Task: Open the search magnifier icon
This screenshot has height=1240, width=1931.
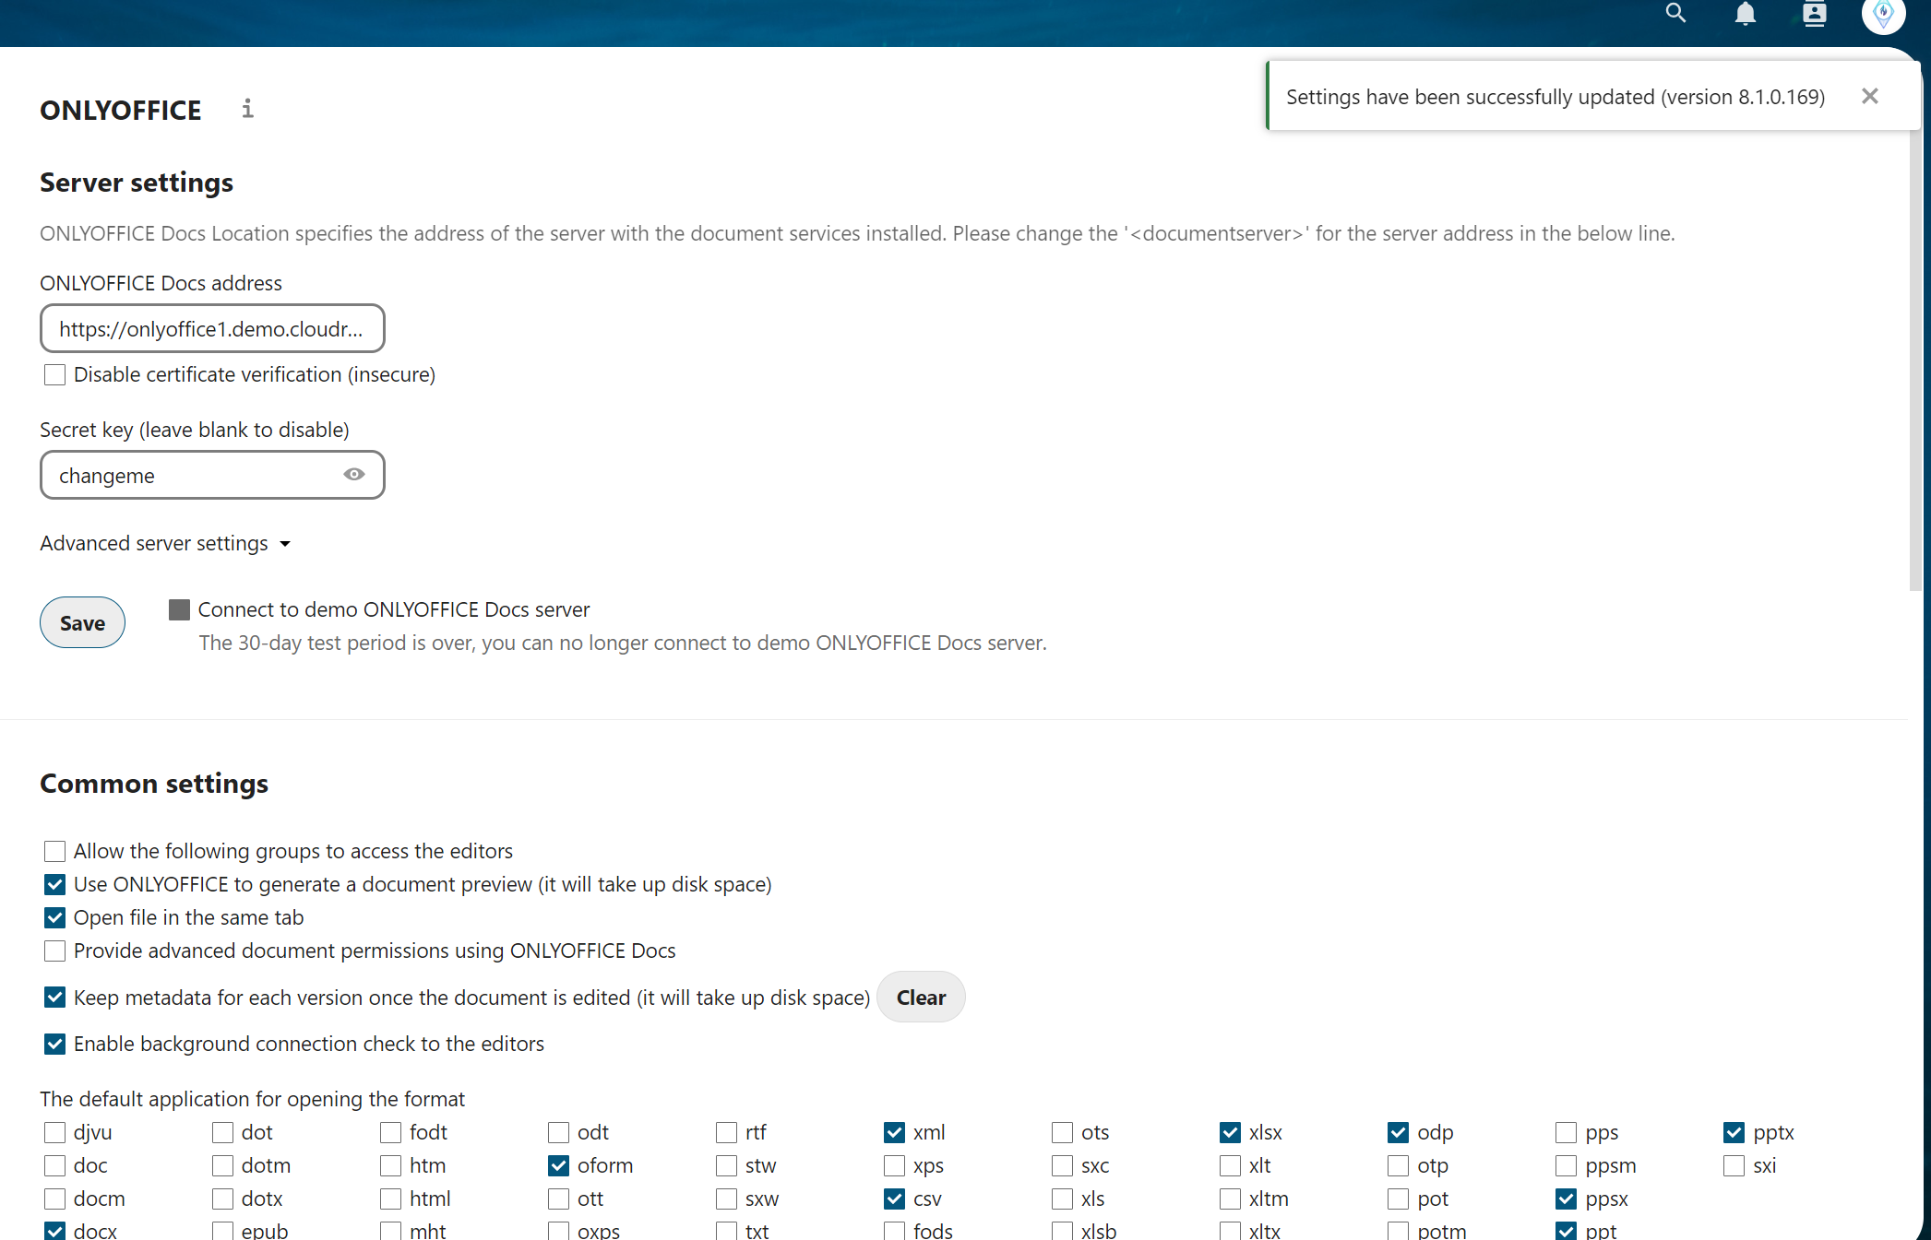Action: (1675, 14)
